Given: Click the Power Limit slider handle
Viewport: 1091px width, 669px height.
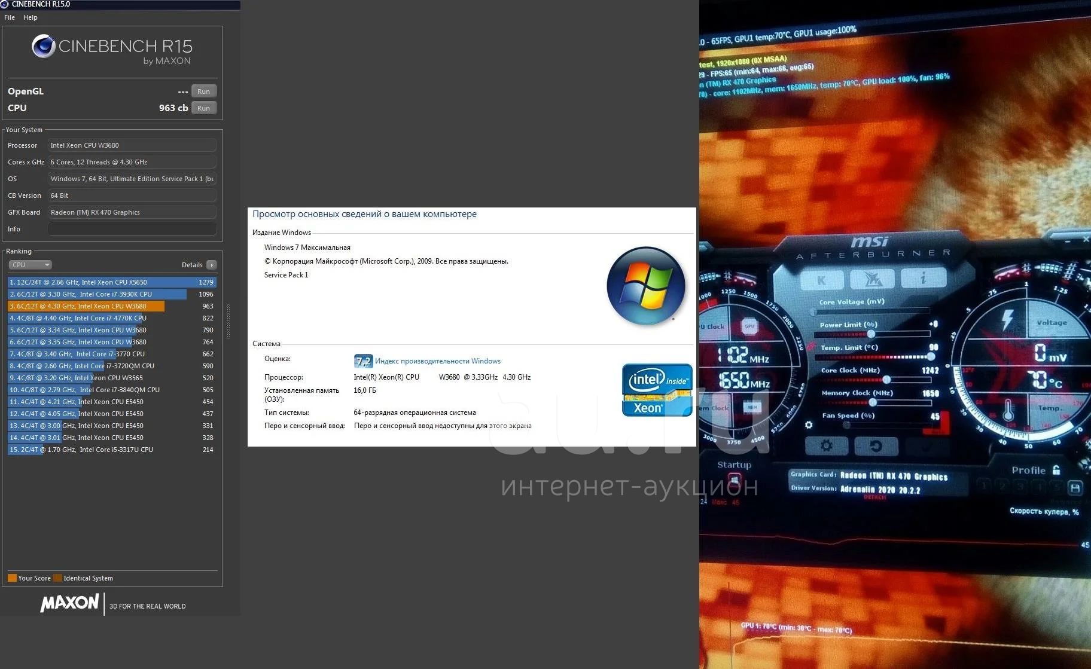Looking at the screenshot, I should pos(871,334).
